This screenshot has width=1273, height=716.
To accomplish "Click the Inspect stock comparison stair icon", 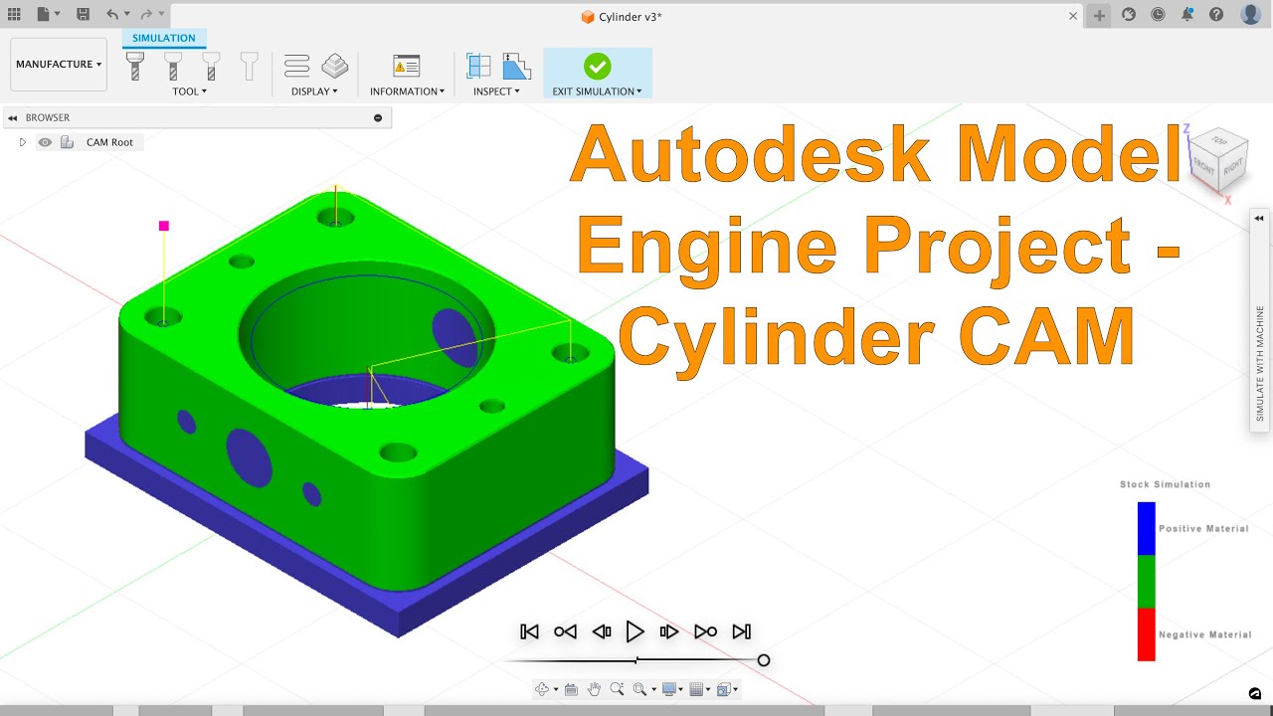I will coord(516,67).
